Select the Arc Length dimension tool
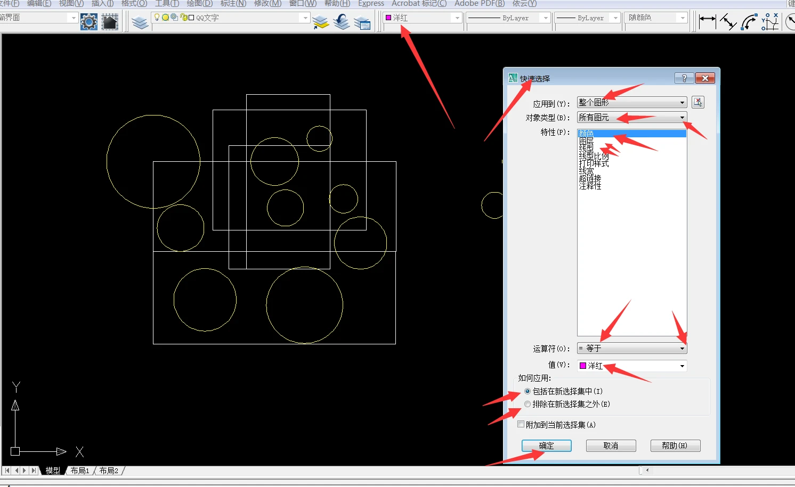 tap(749, 21)
